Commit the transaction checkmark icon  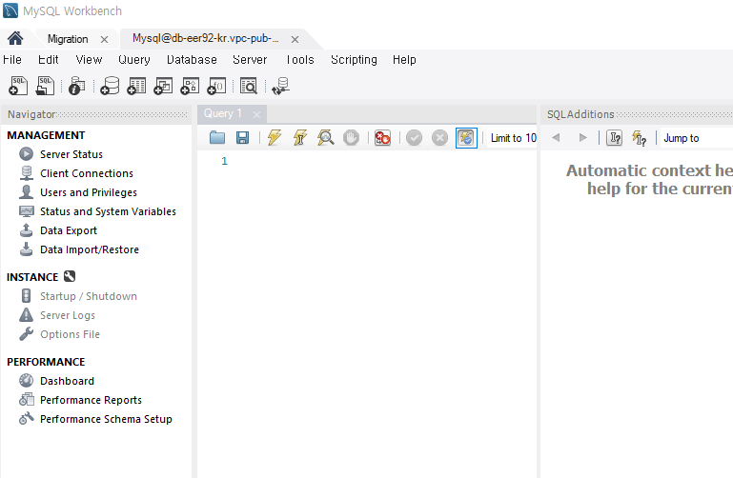click(415, 138)
